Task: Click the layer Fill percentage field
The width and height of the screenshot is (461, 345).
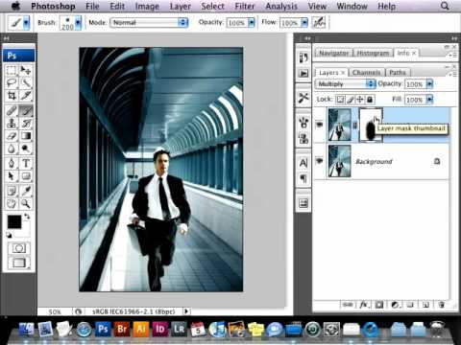Action: (415, 100)
